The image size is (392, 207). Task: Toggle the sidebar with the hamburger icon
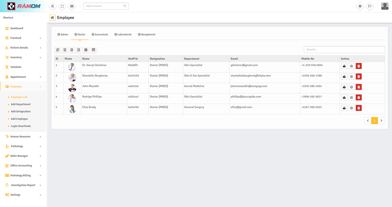[52, 6]
